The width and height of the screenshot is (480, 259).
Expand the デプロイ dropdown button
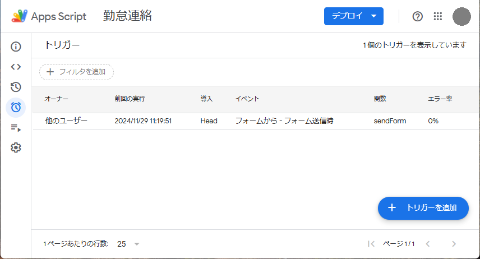[x=354, y=16]
